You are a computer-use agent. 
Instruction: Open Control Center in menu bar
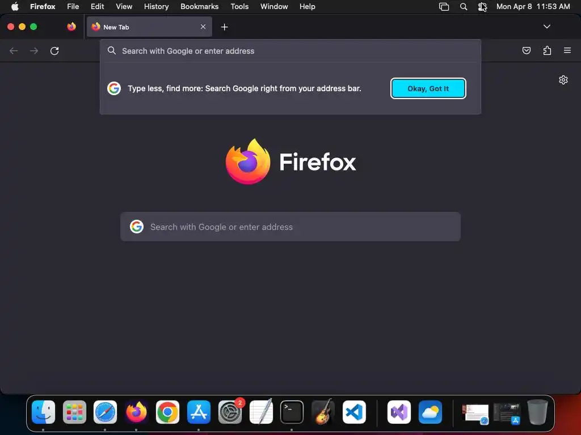482,7
